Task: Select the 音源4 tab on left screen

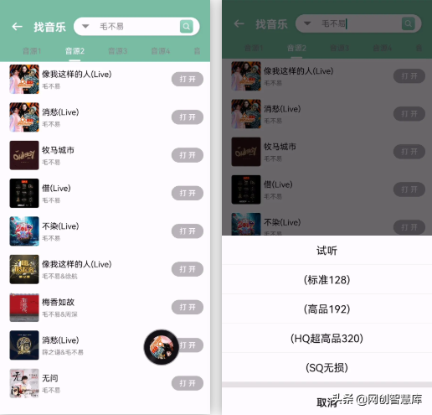Action: coord(161,51)
